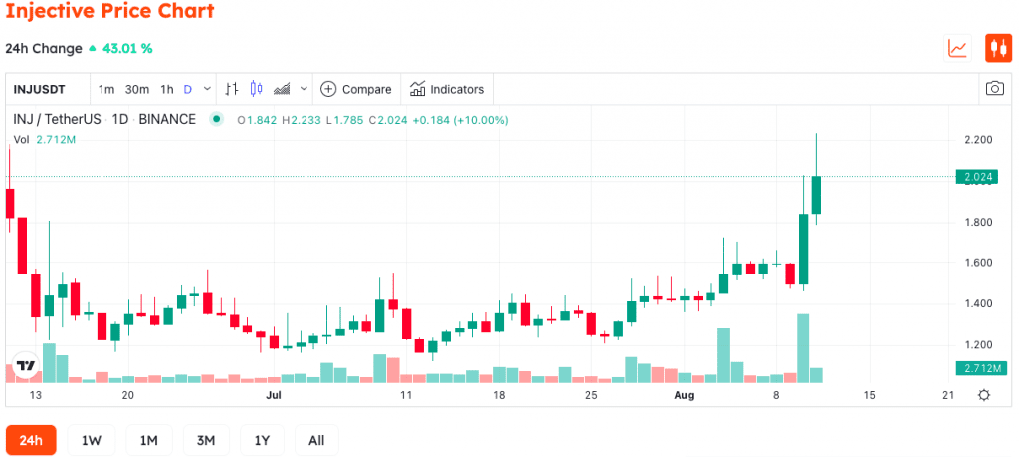1019x457 pixels.
Task: Click the 1.600 price axis label
Action: click(978, 263)
